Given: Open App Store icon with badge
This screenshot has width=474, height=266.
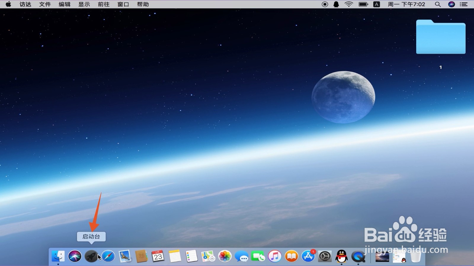Looking at the screenshot, I should [x=308, y=256].
